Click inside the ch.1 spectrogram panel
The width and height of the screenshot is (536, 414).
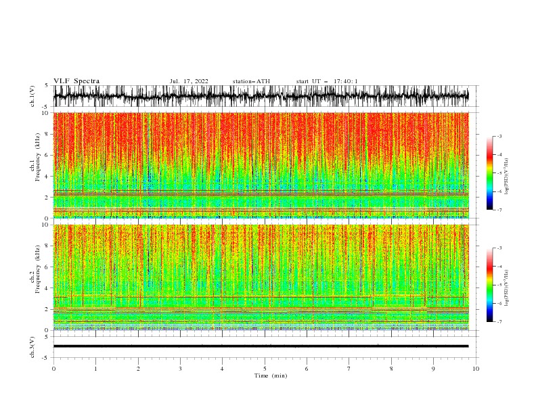point(261,165)
